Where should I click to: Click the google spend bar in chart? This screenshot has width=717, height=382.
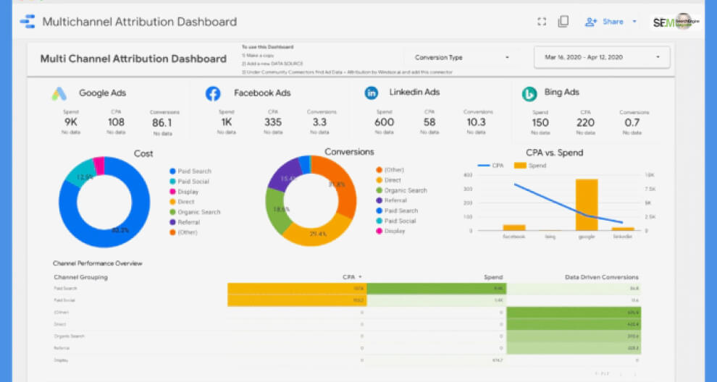[x=587, y=205]
